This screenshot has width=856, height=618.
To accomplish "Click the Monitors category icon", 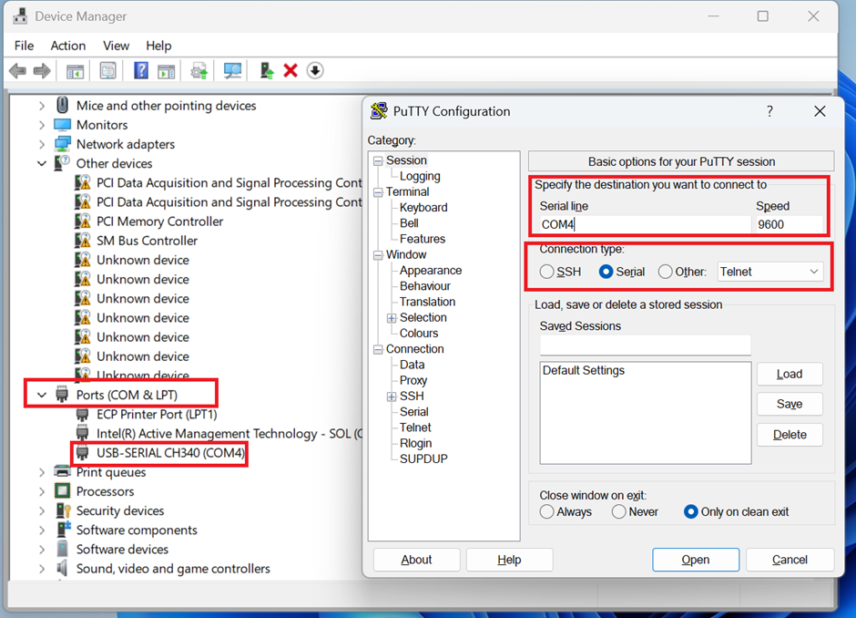I will point(62,125).
